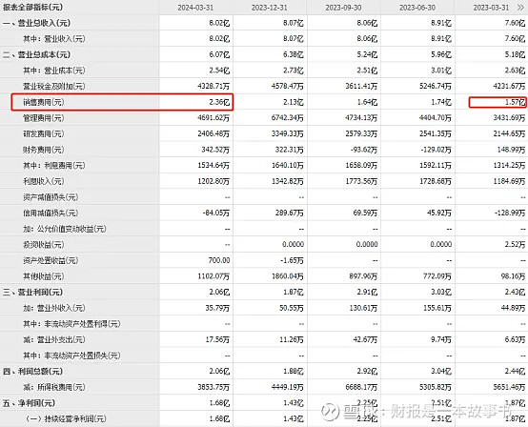This screenshot has height=427, width=528.
Task: Select the 2023-03-31 column header
Action: pos(491,8)
